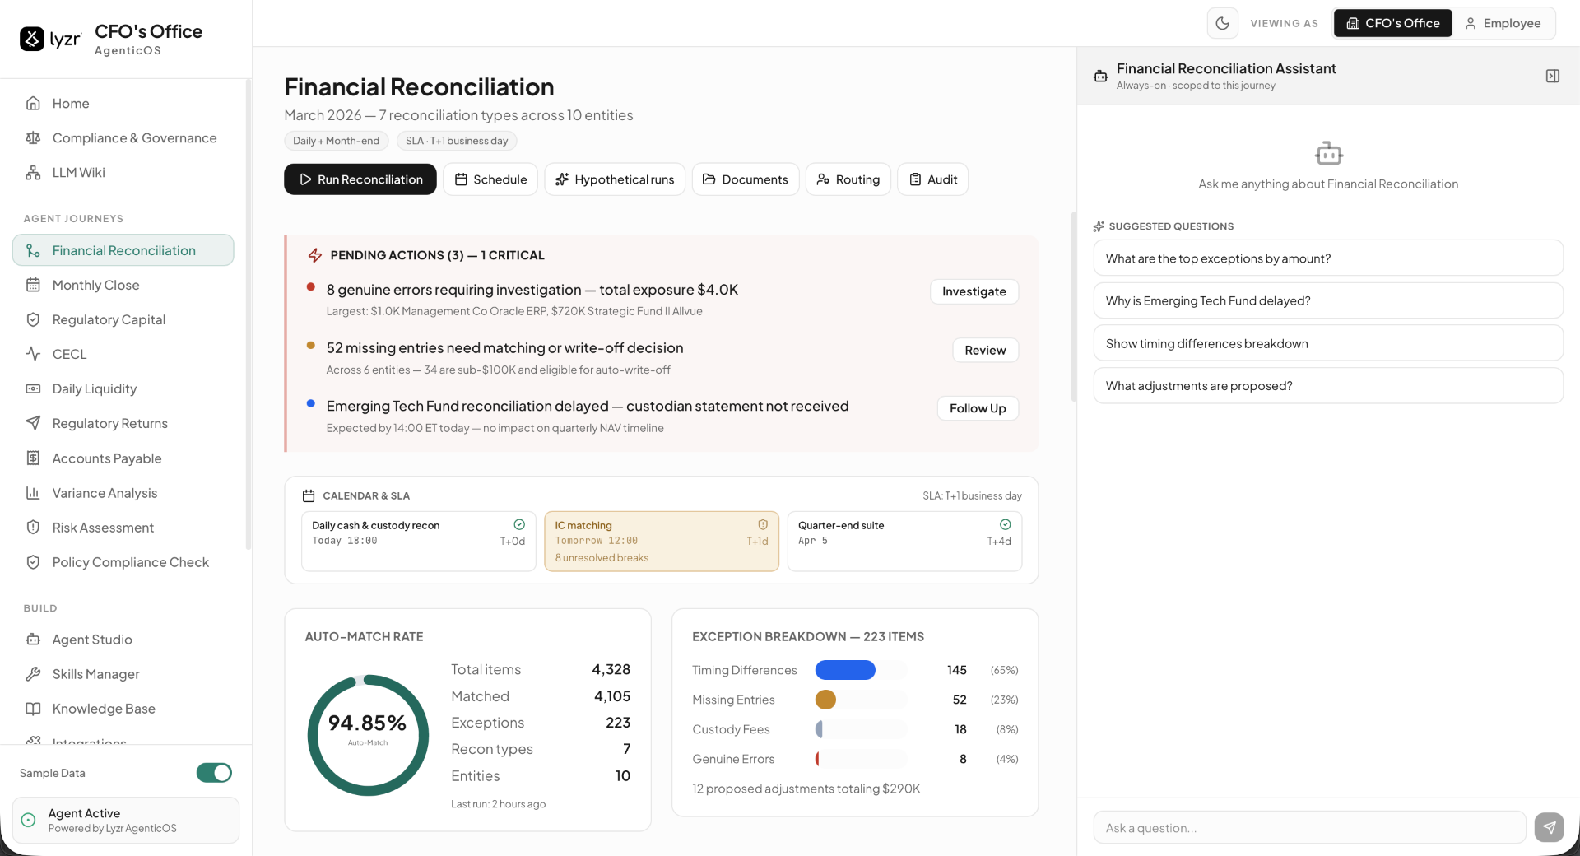Click the Pending Actions lightning icon

pos(315,255)
